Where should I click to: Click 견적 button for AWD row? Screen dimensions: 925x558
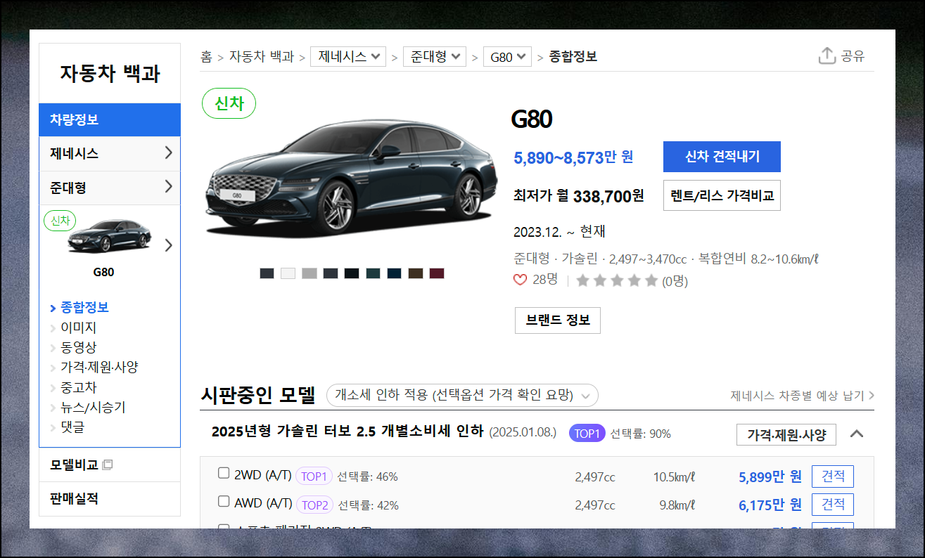coord(833,505)
